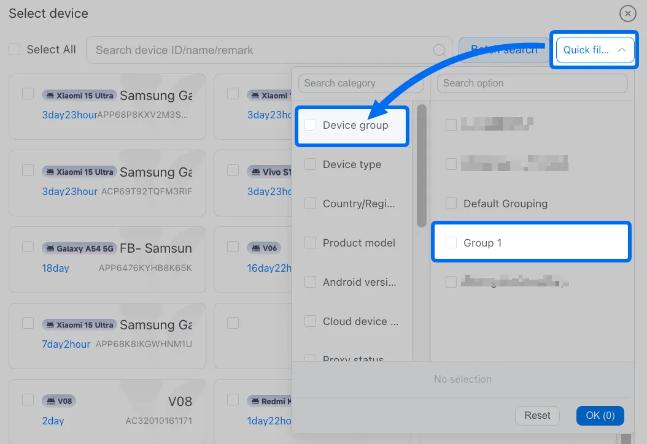This screenshot has width=647, height=444.
Task: Click the device ID APP6476KYHB8K65K
Action: pos(145,268)
